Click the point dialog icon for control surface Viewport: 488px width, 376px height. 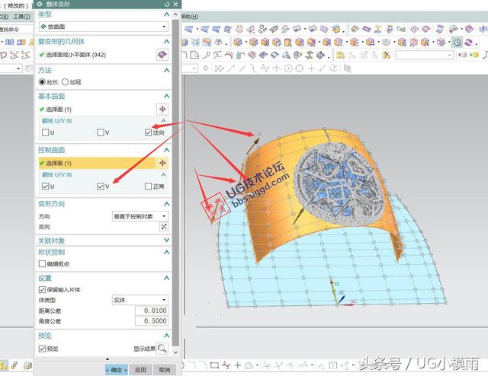[162, 163]
